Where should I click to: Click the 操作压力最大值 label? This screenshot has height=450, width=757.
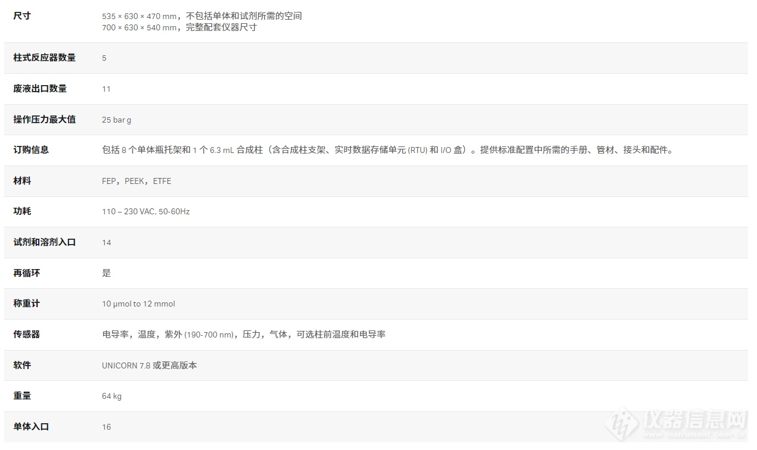(45, 119)
